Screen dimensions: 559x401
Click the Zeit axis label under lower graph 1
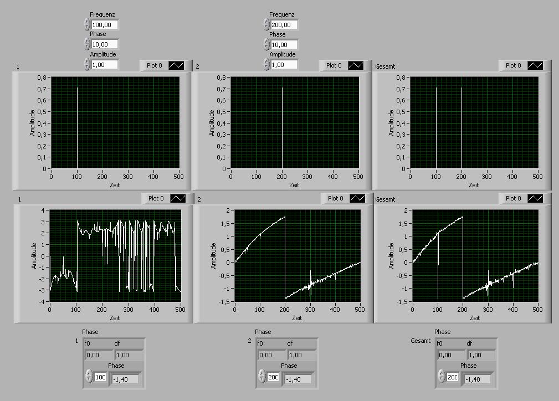click(115, 318)
